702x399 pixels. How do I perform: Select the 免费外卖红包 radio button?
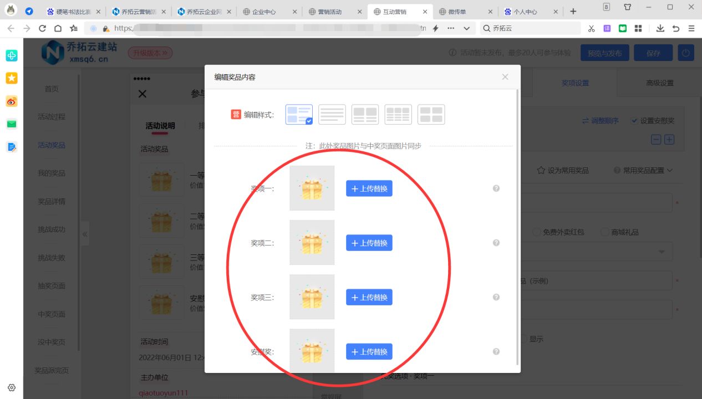[x=536, y=232]
